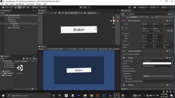Open the GameObject menu
Screen dimensions: 175x98
pos(20,4)
